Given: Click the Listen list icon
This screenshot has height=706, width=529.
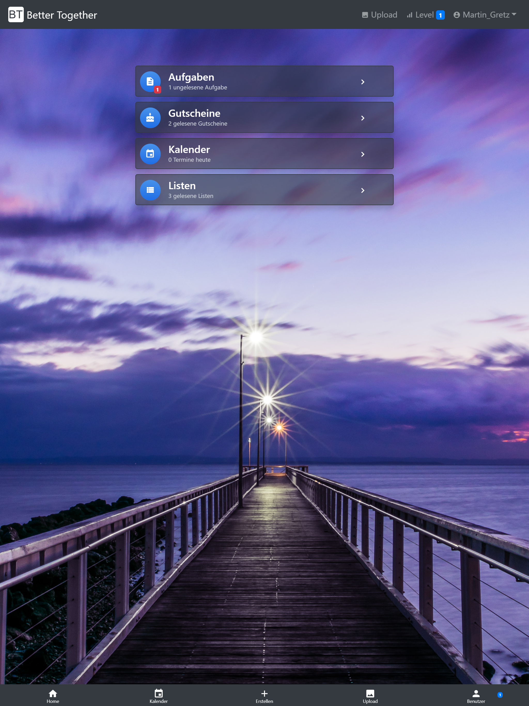Looking at the screenshot, I should [150, 190].
